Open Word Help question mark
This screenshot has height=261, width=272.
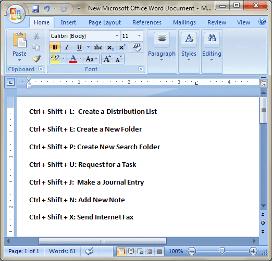point(262,22)
